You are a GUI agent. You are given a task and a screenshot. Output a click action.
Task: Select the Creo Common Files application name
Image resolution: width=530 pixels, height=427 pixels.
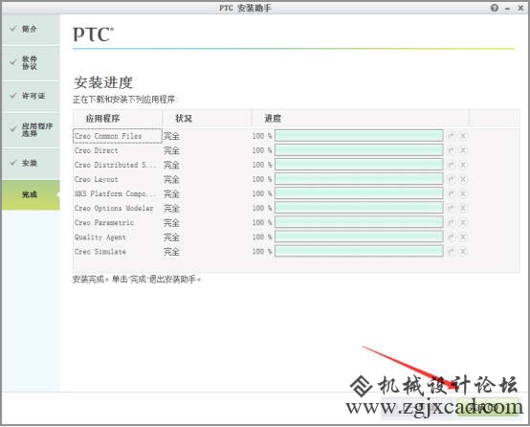108,136
